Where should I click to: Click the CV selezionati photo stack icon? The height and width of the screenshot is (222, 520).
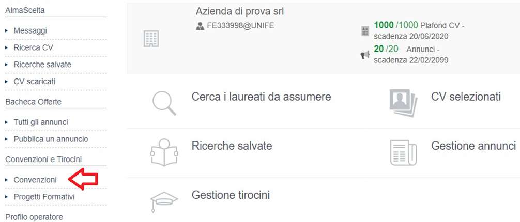pos(404,103)
